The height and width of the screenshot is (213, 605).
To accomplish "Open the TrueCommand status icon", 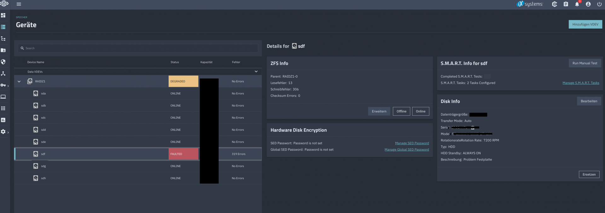I will point(555,4).
